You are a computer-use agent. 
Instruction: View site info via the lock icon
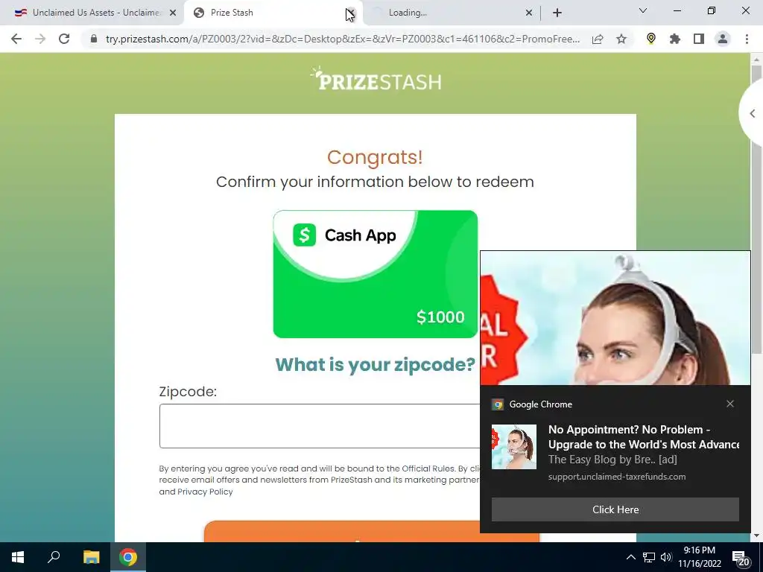(94, 39)
